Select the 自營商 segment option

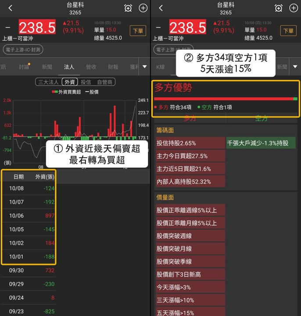[x=104, y=82]
